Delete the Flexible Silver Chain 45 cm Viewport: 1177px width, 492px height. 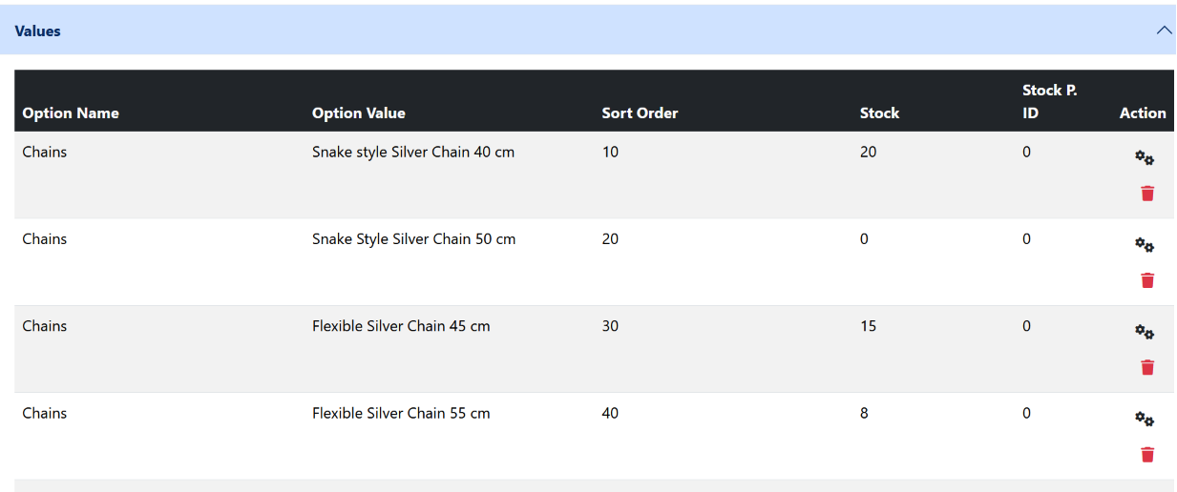(x=1147, y=367)
